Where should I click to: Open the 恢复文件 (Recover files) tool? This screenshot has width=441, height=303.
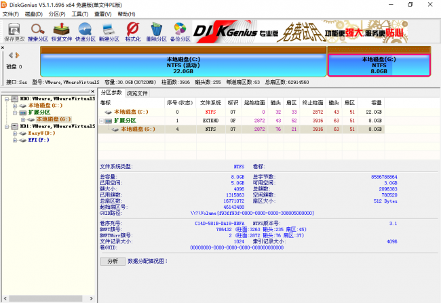pos(62,32)
